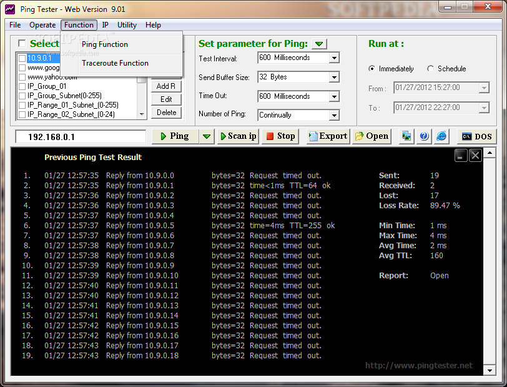Open the From date-time dropdown
The width and height of the screenshot is (507, 387).
click(484, 88)
